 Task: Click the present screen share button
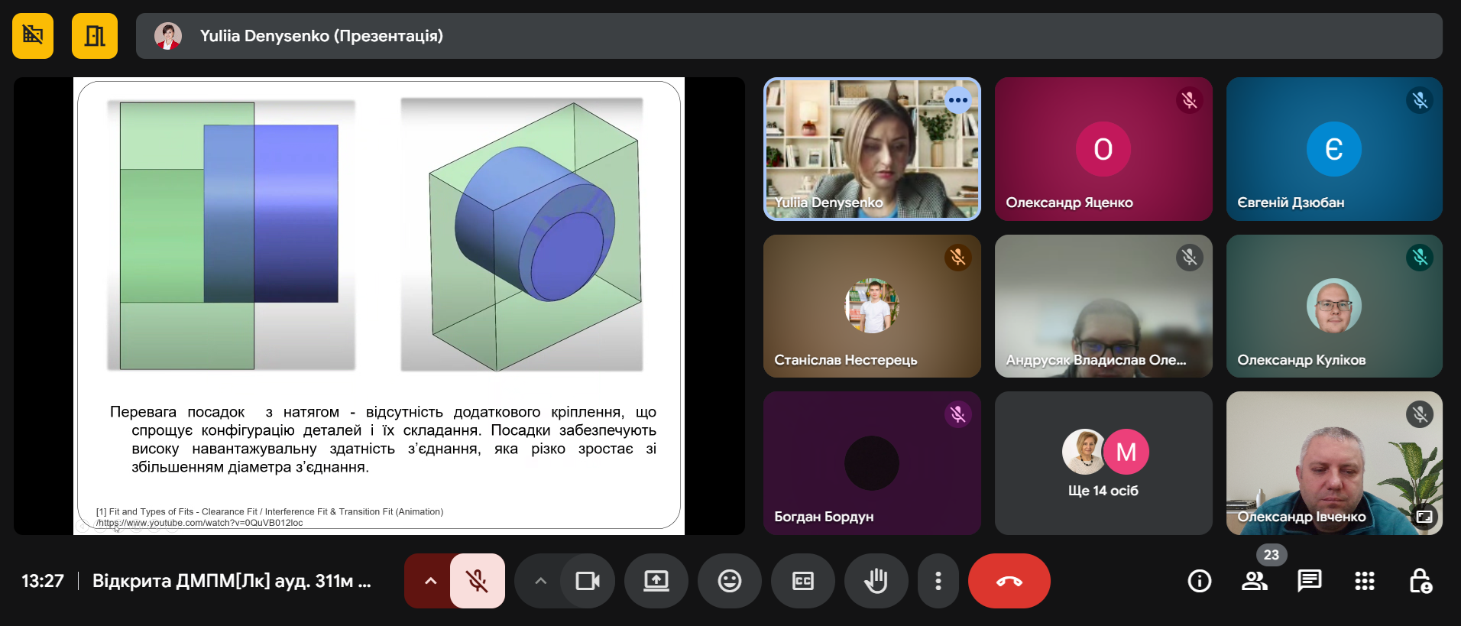pyautogui.click(x=656, y=581)
